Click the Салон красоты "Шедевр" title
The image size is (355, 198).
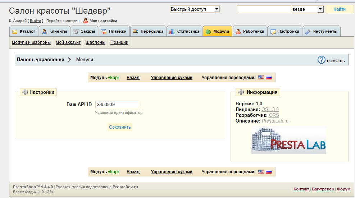[60, 11]
